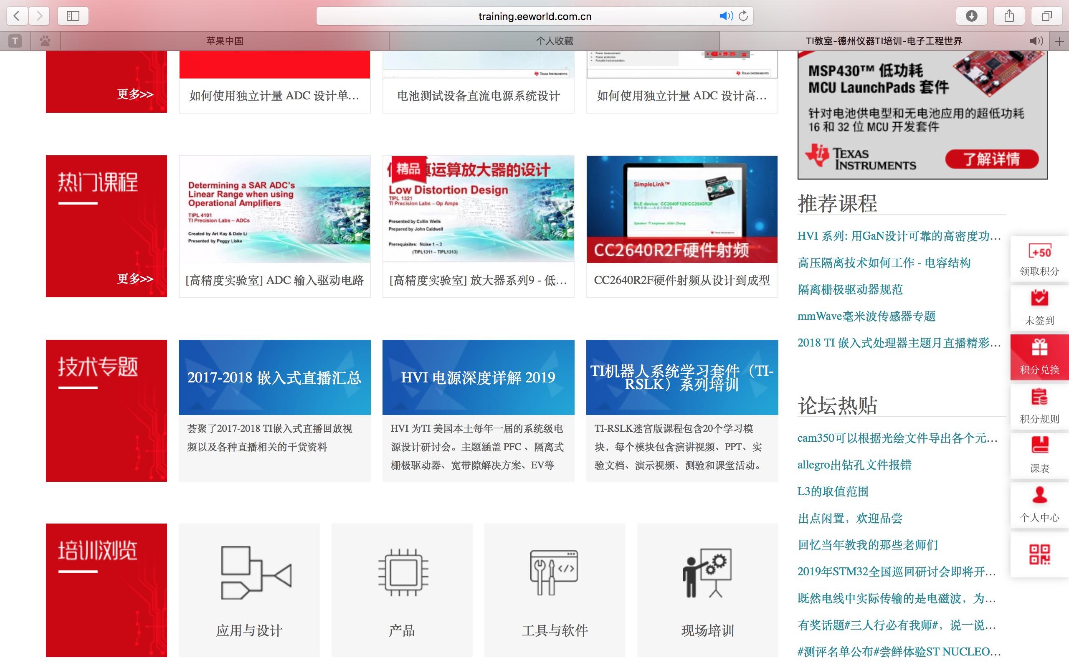The width and height of the screenshot is (1069, 668).
Task: Switch to the 苹果中国 tab
Action: pos(224,41)
